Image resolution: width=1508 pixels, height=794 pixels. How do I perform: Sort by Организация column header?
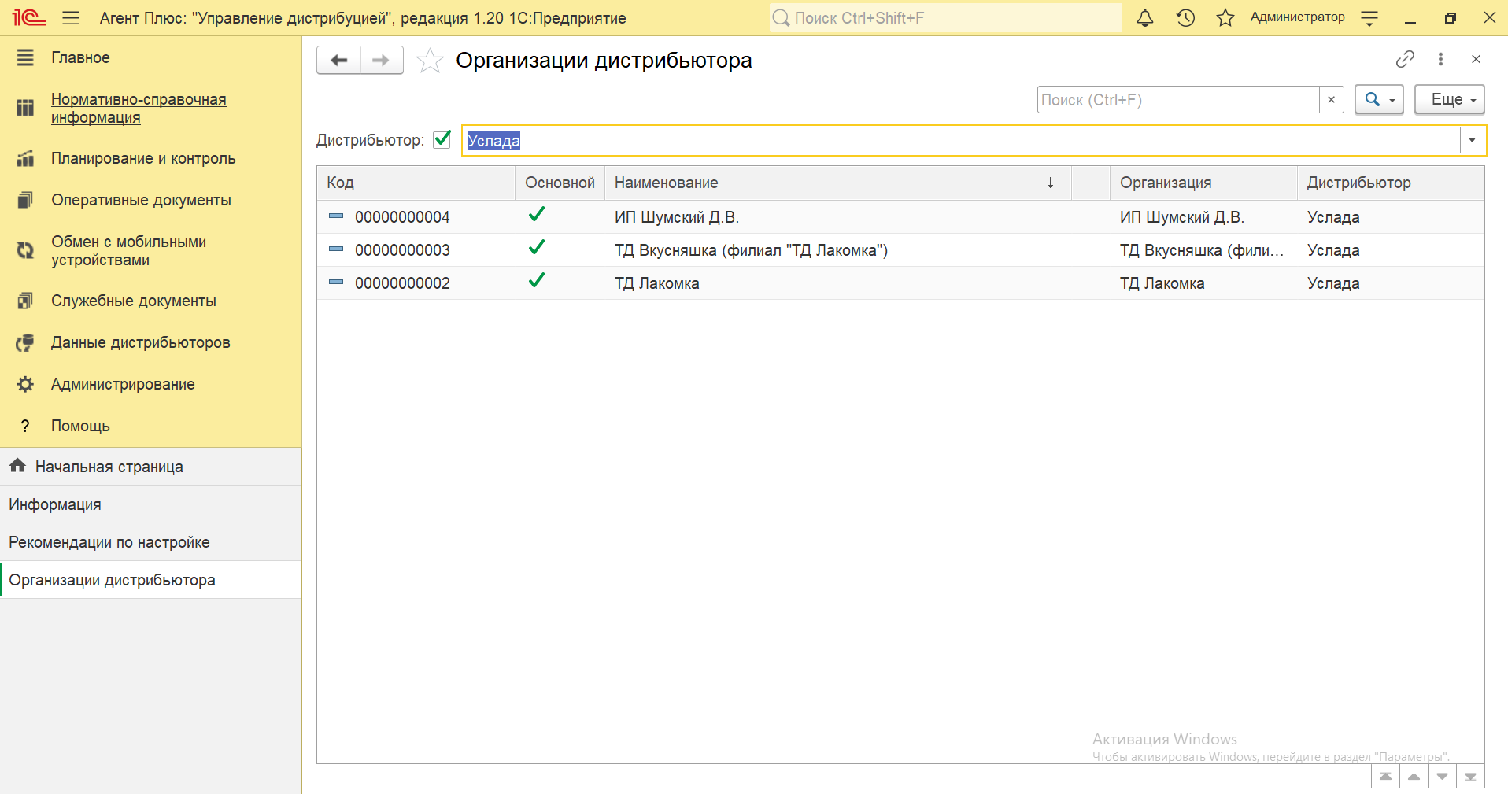click(x=1203, y=183)
